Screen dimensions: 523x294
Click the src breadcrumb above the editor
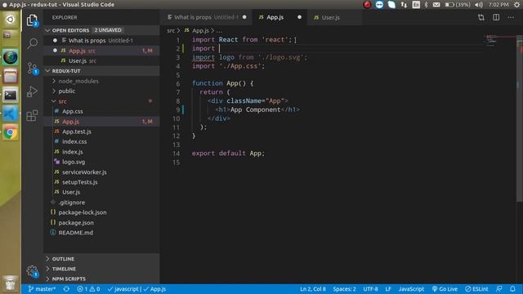[x=171, y=31]
